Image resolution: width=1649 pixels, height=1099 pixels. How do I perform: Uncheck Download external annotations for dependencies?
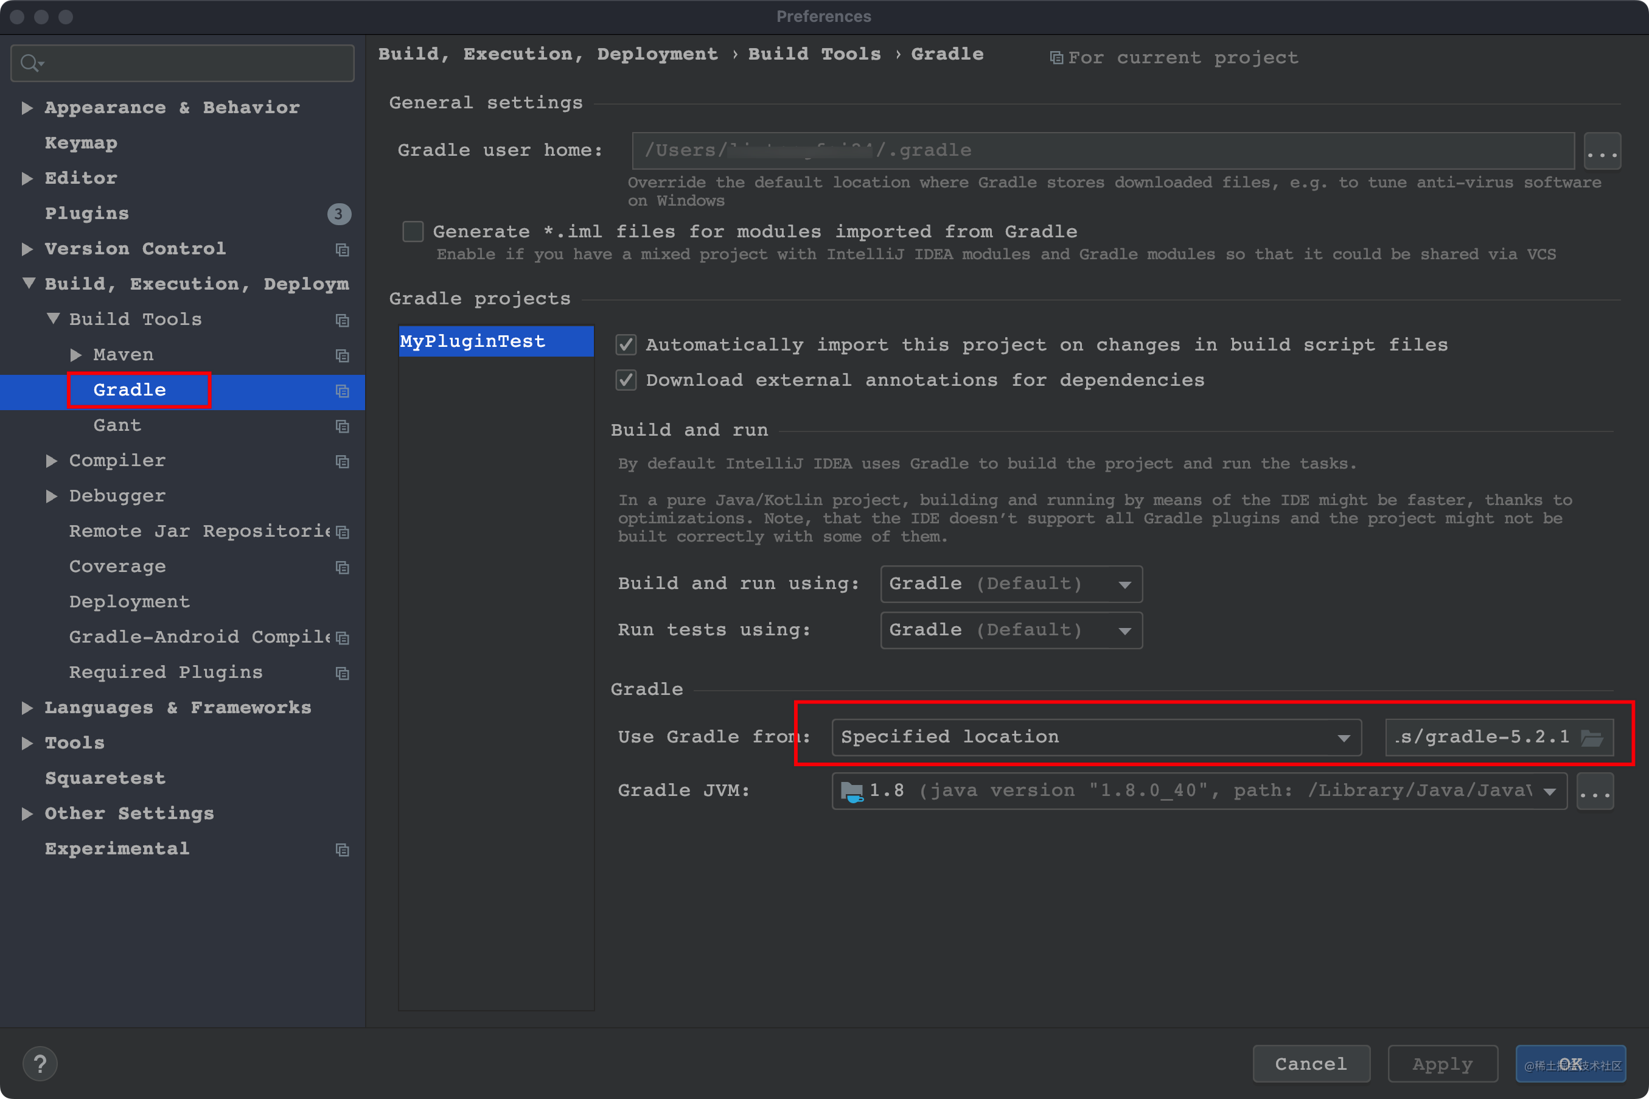[x=626, y=380]
